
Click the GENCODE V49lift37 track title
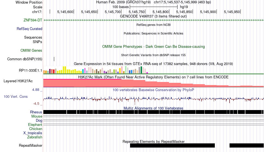coord(153,16)
